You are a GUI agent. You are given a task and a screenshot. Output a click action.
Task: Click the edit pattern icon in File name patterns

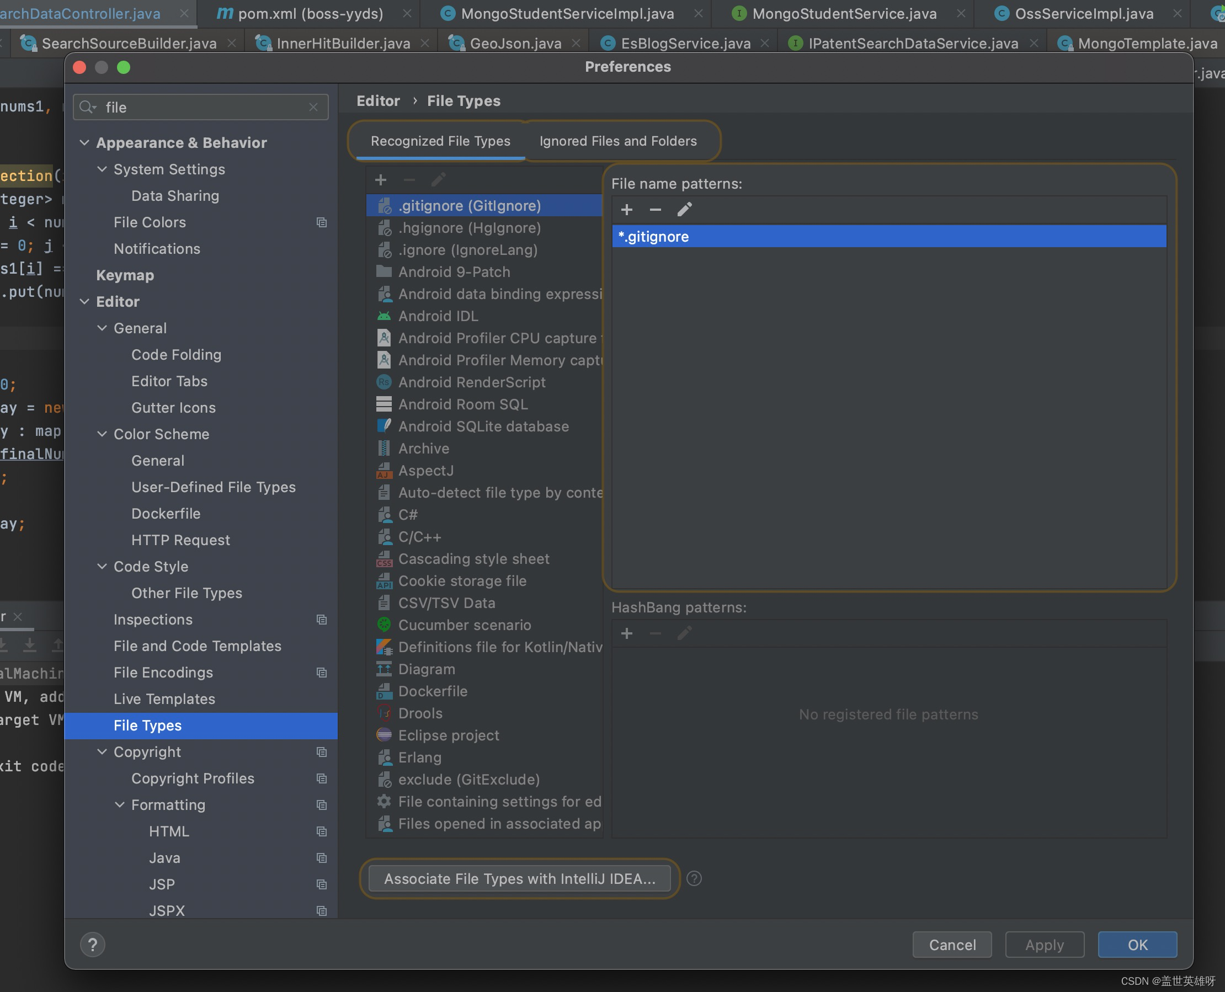tap(684, 210)
